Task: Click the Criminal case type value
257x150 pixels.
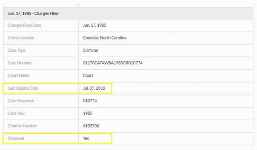Action: coord(90,50)
